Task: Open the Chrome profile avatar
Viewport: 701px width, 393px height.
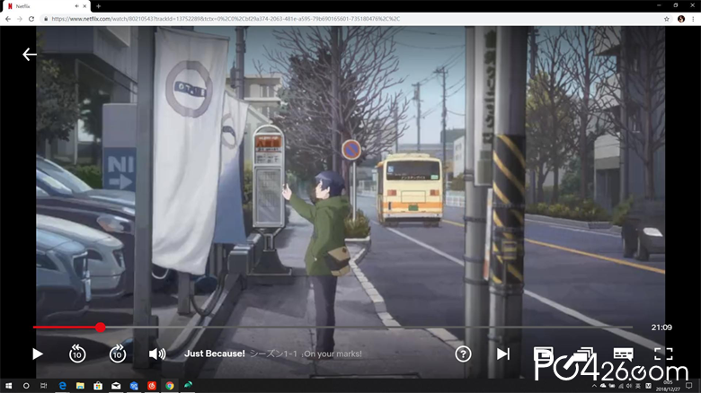Action: (681, 19)
